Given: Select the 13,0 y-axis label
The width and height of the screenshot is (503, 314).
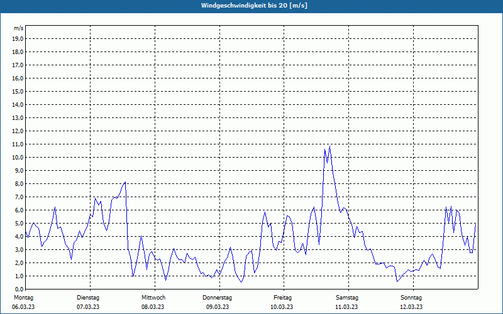Looking at the screenshot, I should tap(18, 117).
